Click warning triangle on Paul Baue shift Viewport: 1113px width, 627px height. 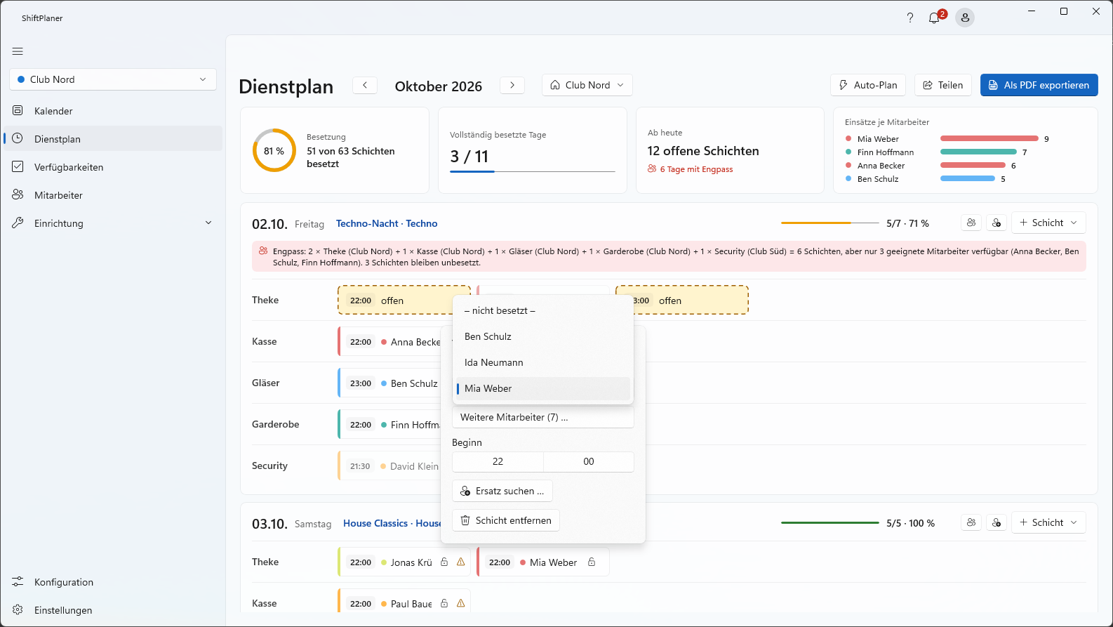click(x=461, y=603)
